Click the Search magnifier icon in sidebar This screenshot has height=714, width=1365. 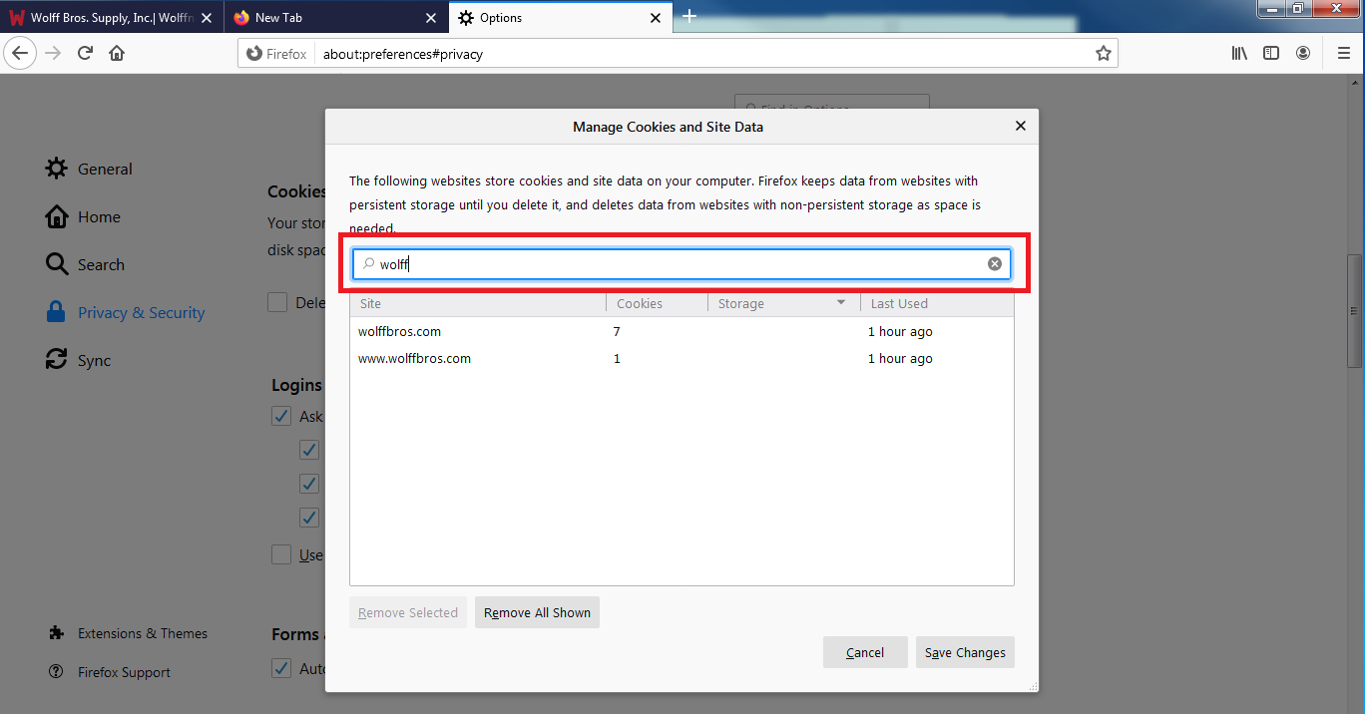(x=57, y=264)
